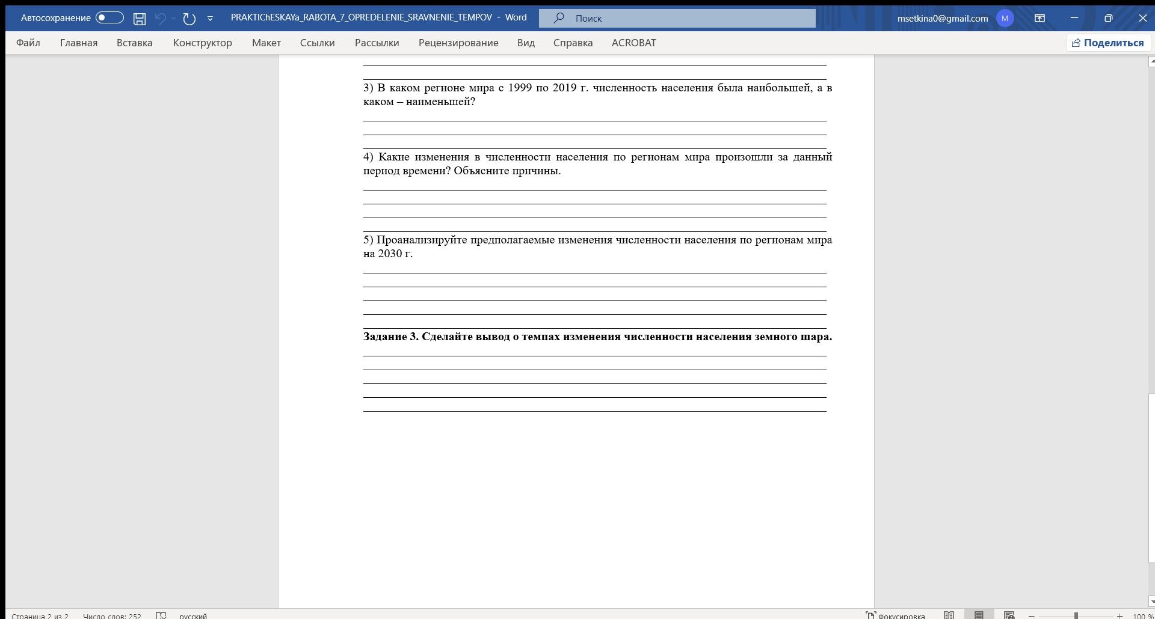Click the zoom slider handle

1076,615
